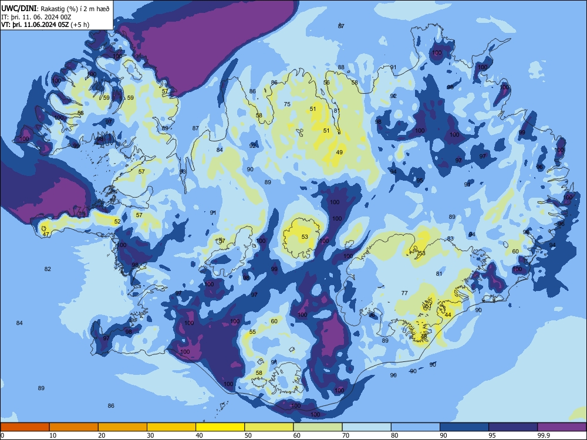The height and width of the screenshot is (440, 587).
Task: Click the 0–10 dark orange legend swatch
Action: point(25,427)
